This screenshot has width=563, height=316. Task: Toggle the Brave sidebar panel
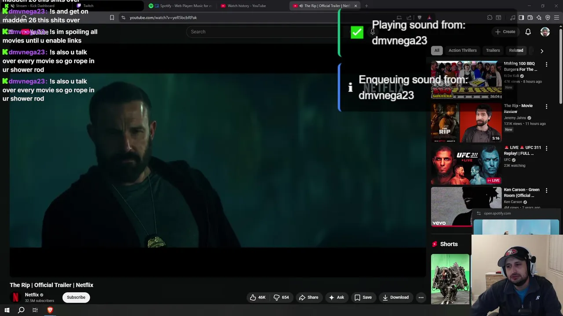coord(521,18)
